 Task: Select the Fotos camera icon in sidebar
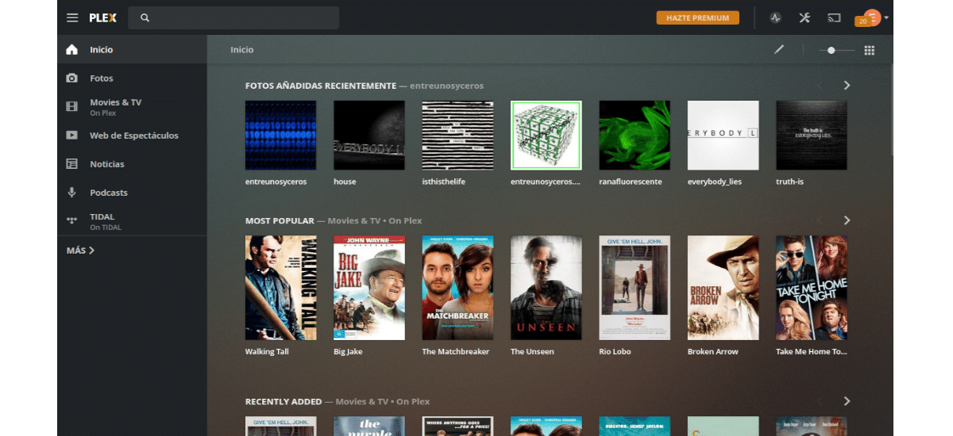(72, 78)
